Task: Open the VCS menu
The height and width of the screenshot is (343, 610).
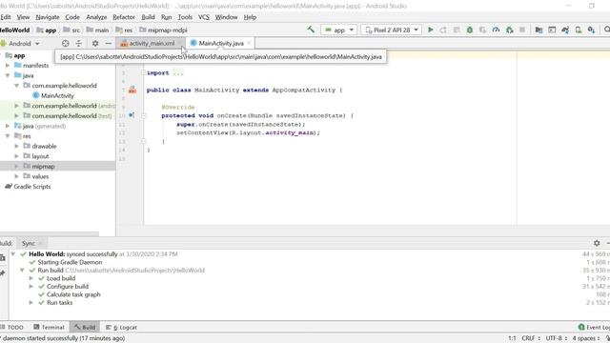Action: (203, 17)
